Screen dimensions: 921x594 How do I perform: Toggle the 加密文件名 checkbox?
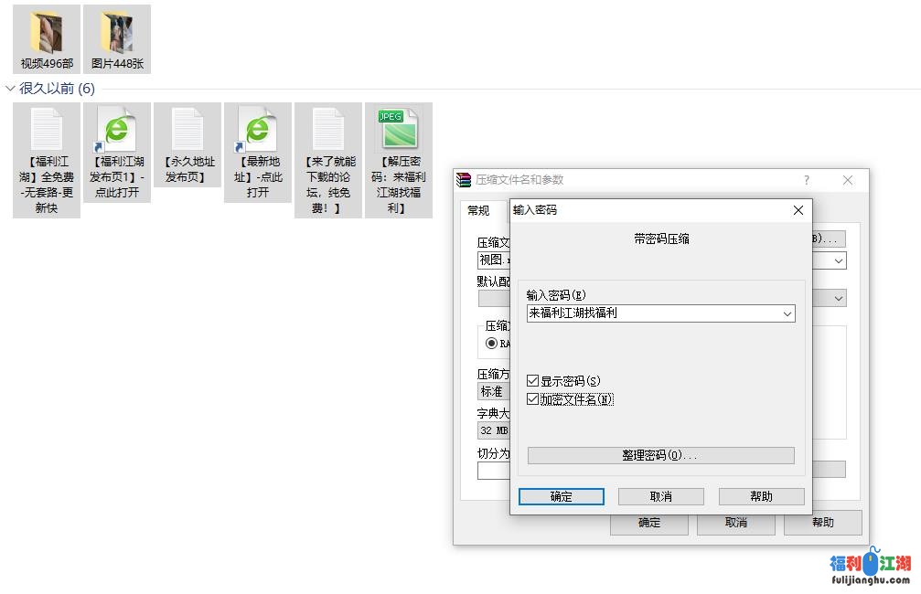tap(533, 399)
